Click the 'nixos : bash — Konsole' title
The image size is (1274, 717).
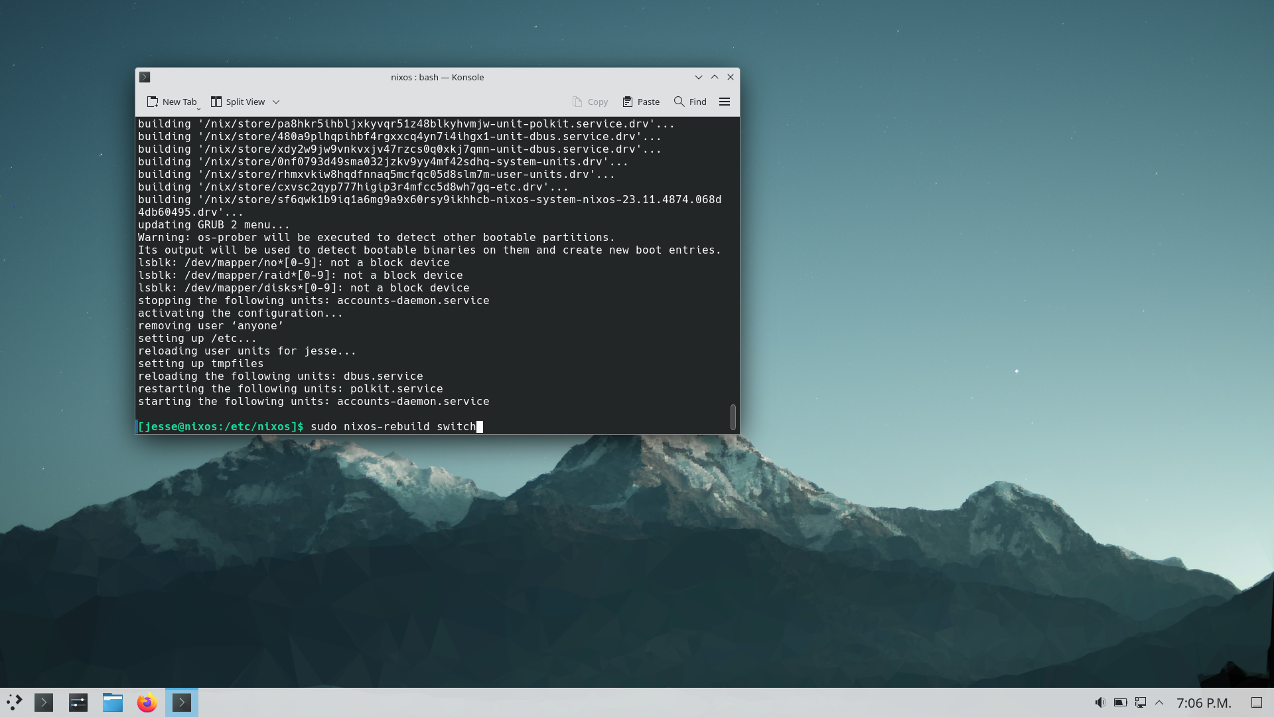pos(437,77)
